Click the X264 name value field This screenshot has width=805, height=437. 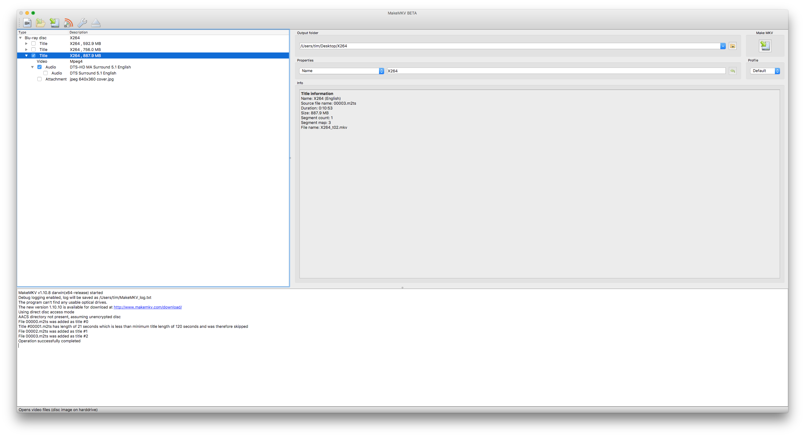click(556, 71)
